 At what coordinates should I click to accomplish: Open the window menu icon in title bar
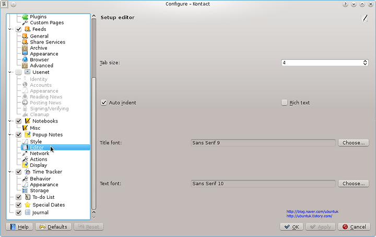pyautogui.click(x=4, y=4)
